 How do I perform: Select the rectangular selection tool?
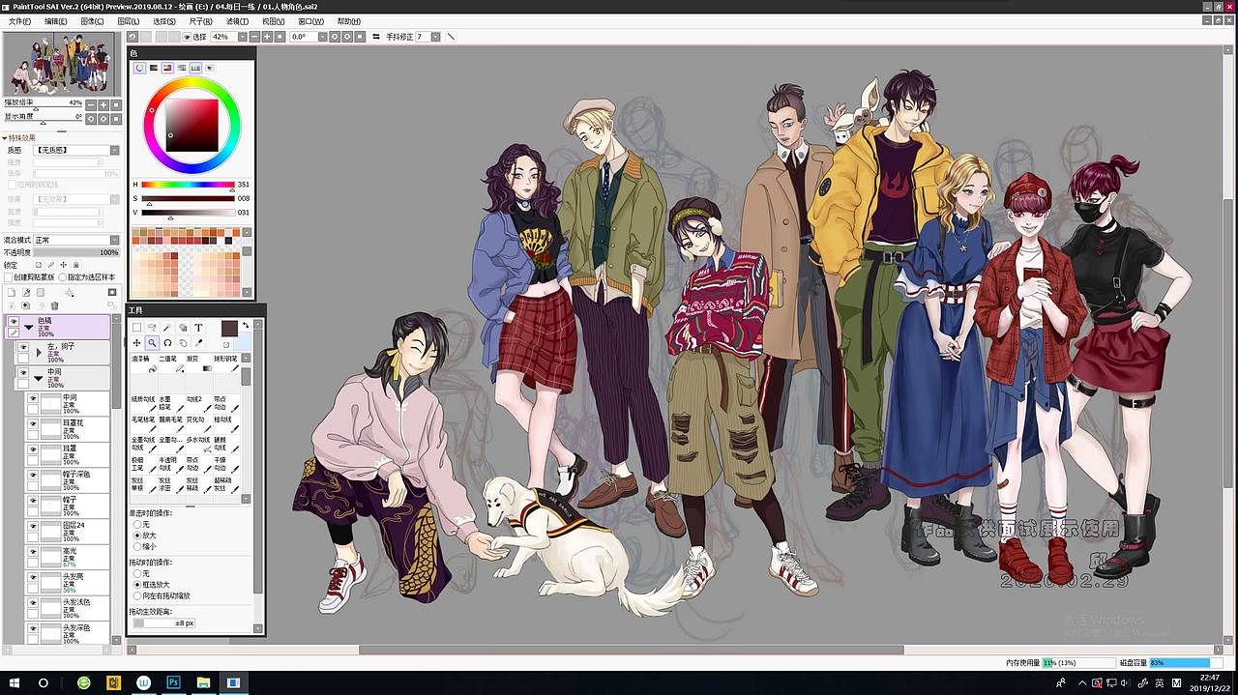[x=136, y=327]
